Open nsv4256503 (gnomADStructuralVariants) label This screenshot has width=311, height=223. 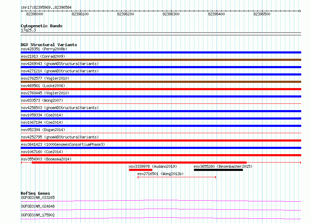coord(60,108)
